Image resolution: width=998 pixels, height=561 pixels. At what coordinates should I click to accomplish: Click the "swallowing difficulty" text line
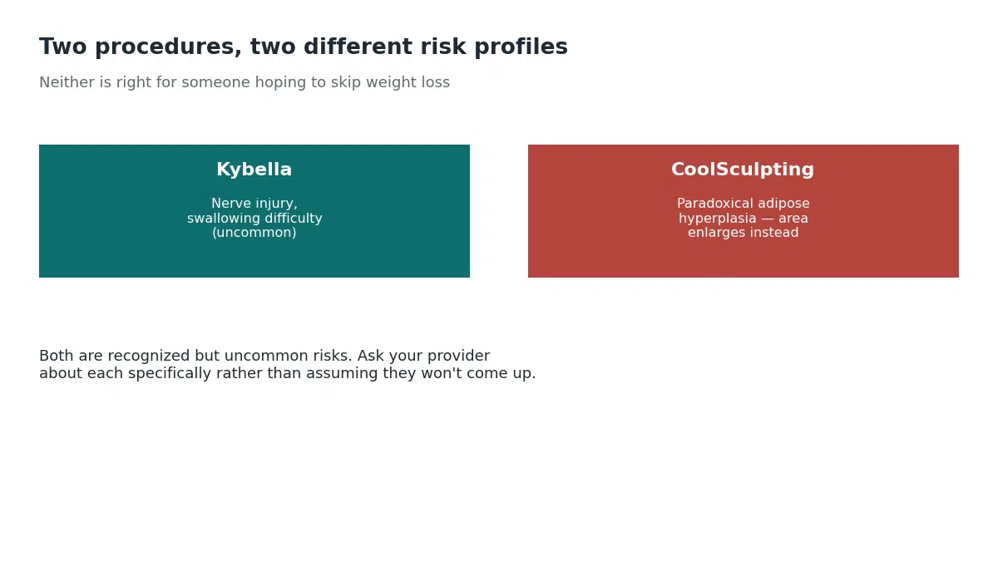[x=254, y=219]
